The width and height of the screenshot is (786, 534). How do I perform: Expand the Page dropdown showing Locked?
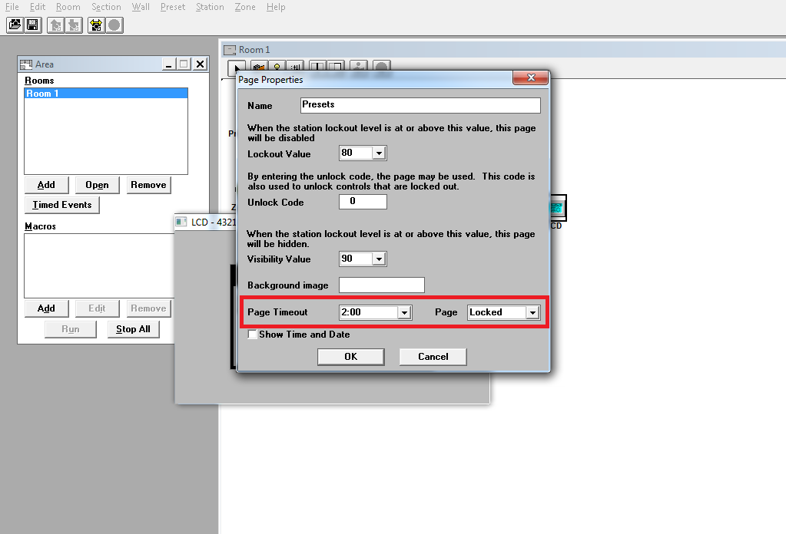click(x=532, y=313)
